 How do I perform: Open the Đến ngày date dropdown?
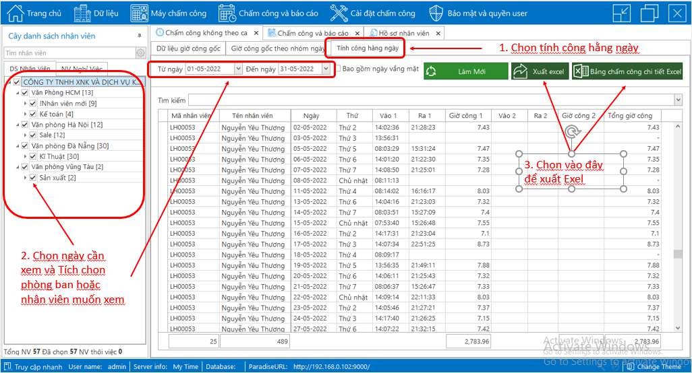click(326, 69)
